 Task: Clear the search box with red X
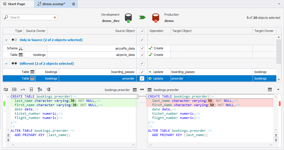pyautogui.click(x=55, y=17)
